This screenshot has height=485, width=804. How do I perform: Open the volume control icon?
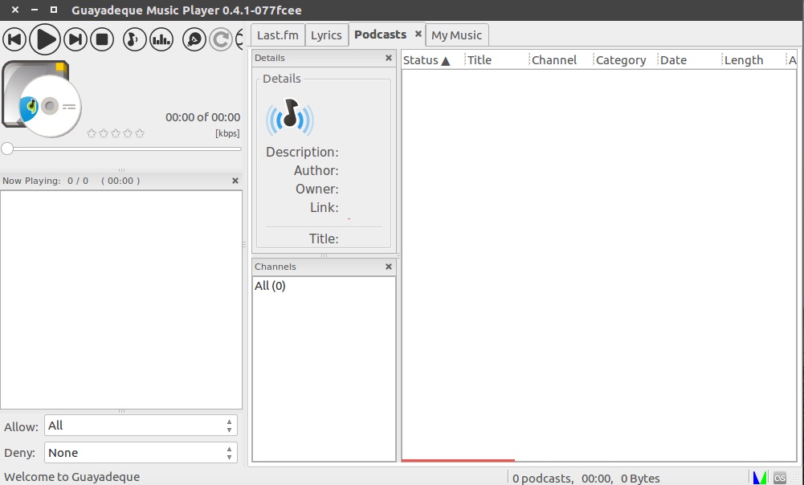[x=134, y=39]
